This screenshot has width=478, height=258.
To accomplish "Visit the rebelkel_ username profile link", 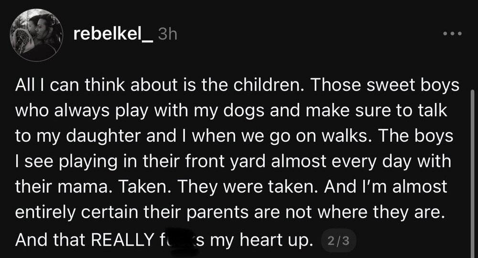I will [x=113, y=35].
